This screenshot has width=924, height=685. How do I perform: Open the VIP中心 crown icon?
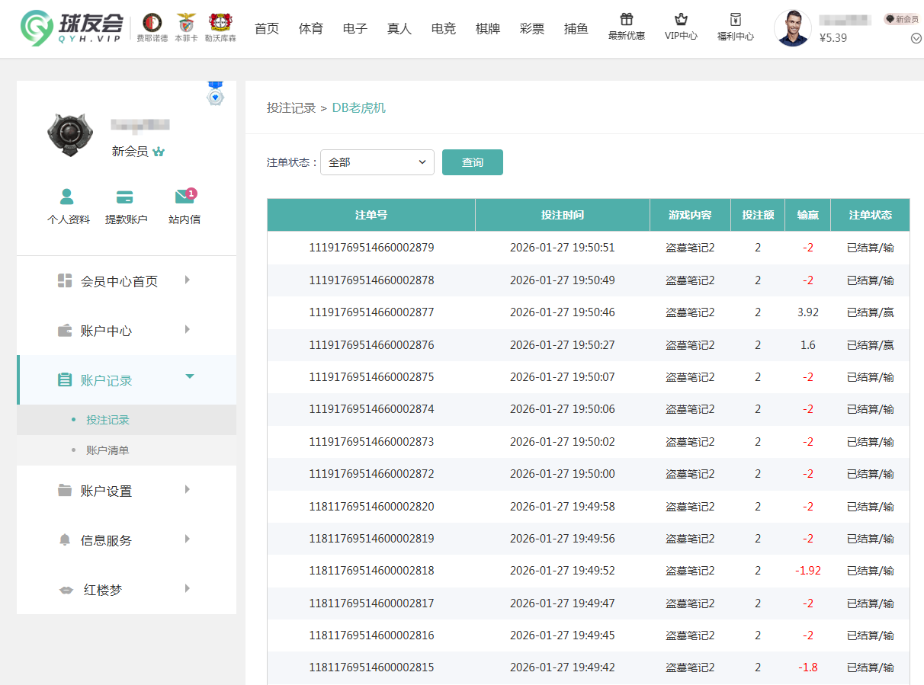pos(681,19)
